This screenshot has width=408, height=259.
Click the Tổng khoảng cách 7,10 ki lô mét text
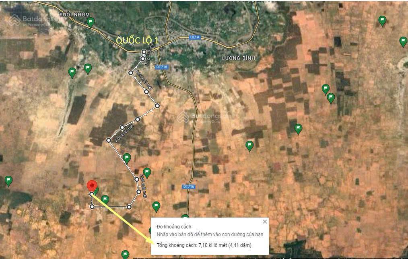(204, 245)
